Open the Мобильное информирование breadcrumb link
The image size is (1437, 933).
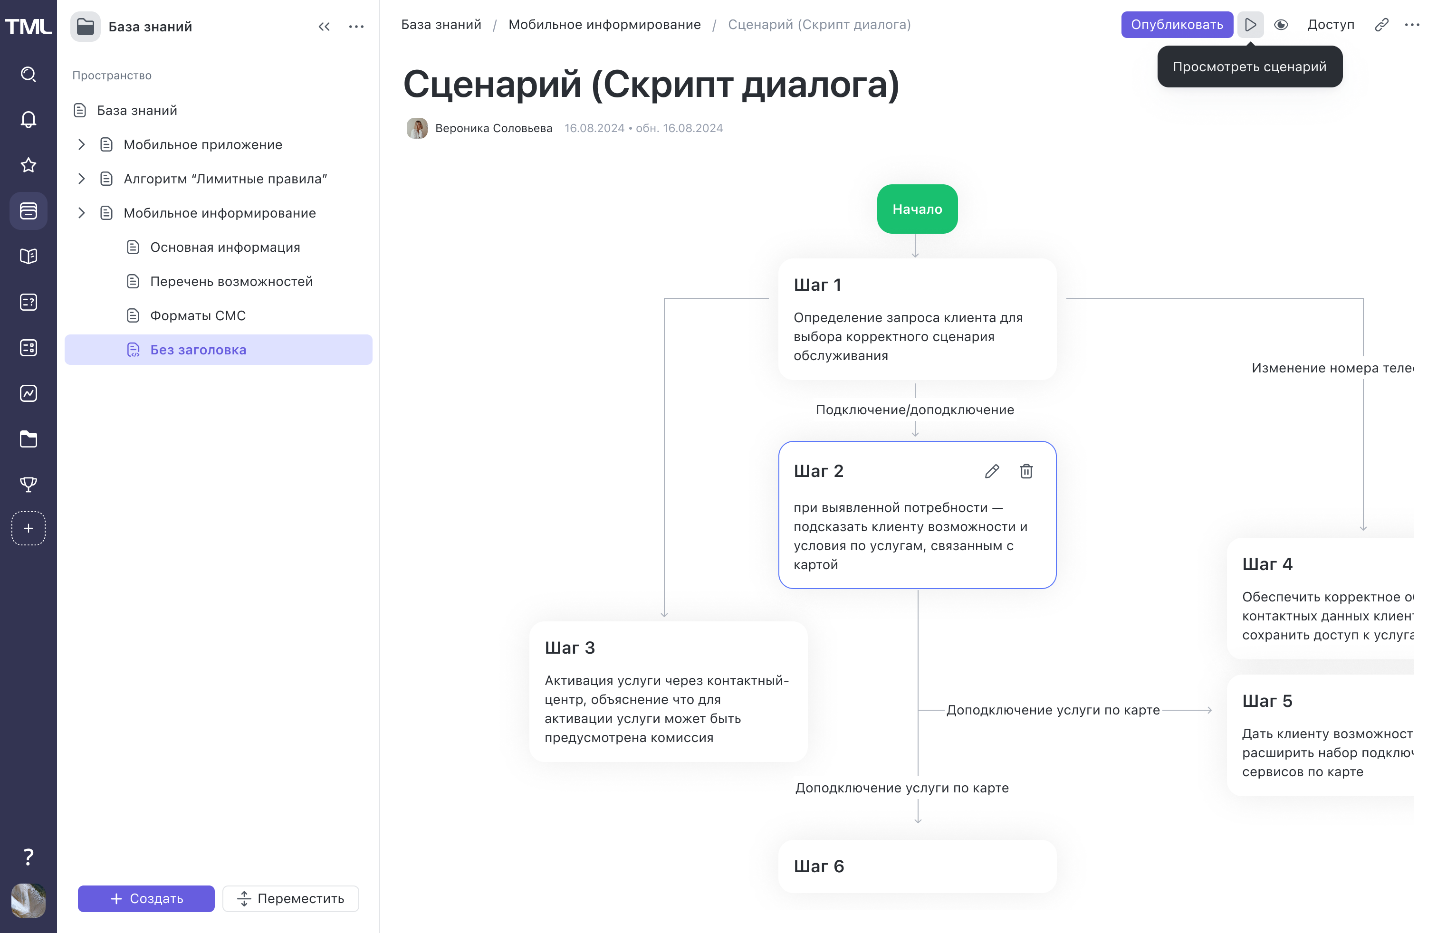tap(604, 25)
